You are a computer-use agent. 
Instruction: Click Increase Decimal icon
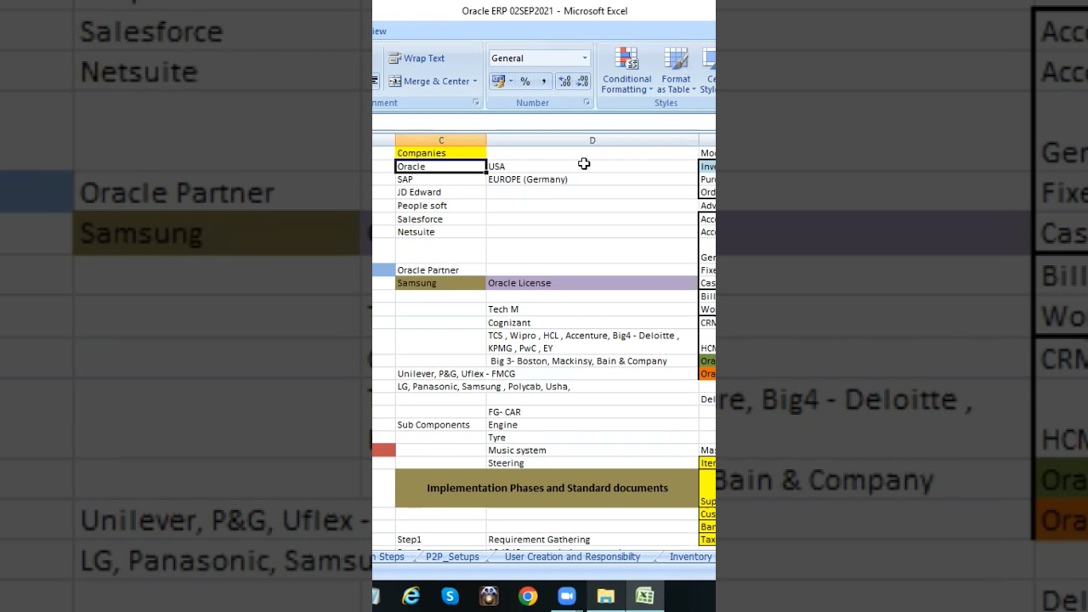pyautogui.click(x=564, y=82)
